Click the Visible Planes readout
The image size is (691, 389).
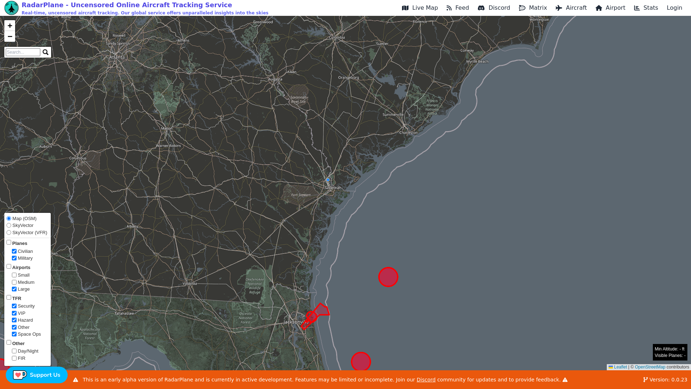[x=670, y=356]
